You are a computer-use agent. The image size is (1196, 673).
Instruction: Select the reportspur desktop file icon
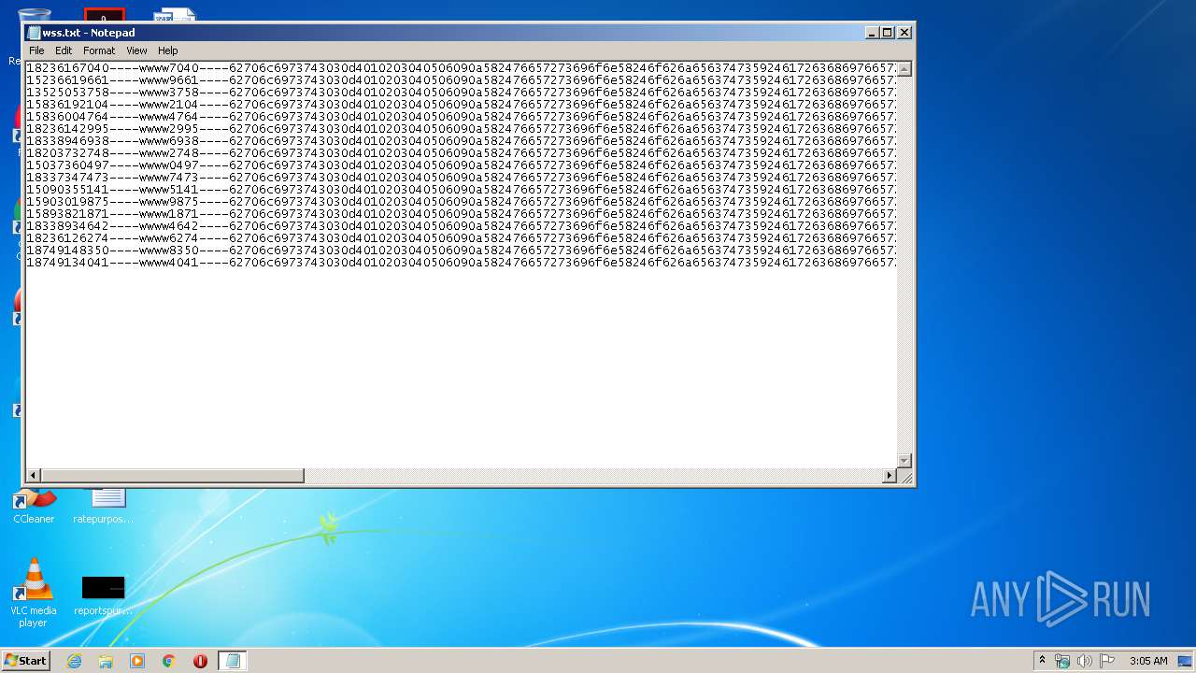pyautogui.click(x=103, y=594)
